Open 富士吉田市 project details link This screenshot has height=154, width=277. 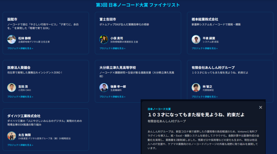coord(112,48)
